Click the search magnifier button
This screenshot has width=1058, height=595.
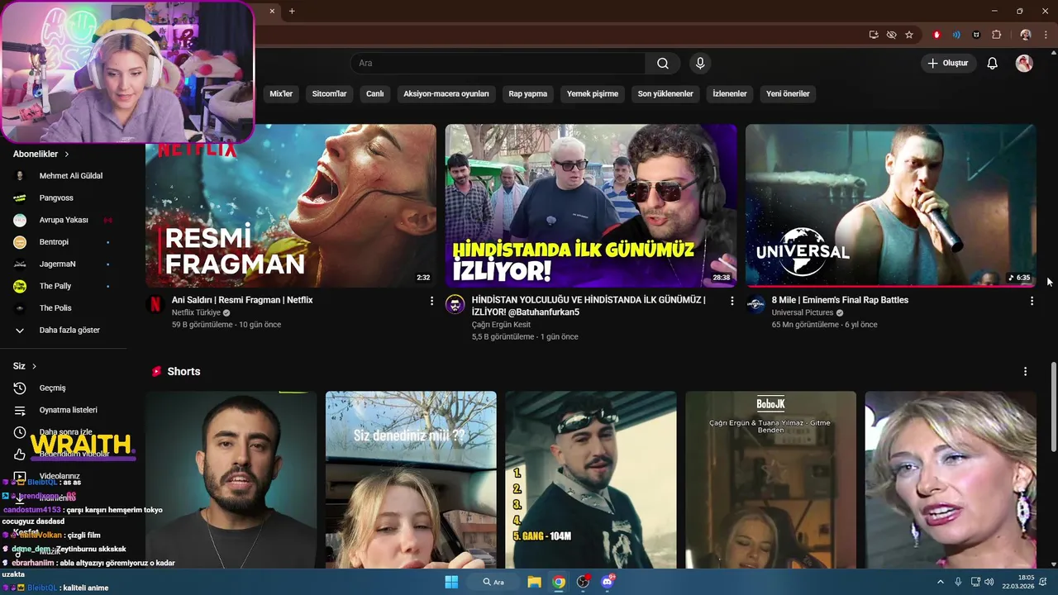click(x=663, y=64)
